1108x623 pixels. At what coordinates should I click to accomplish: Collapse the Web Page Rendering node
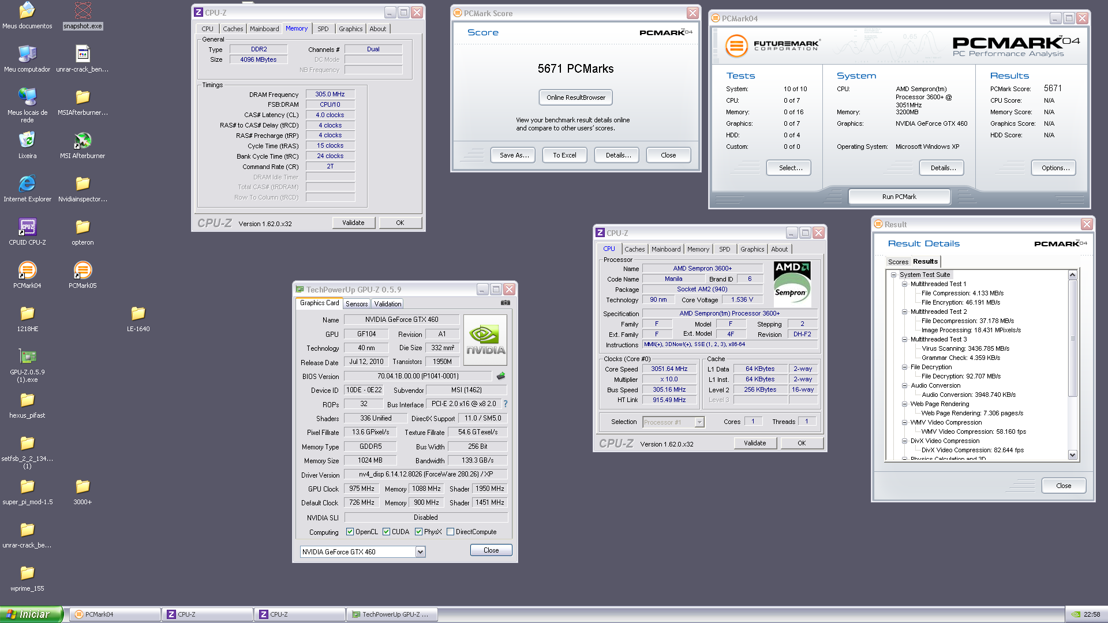pos(904,404)
